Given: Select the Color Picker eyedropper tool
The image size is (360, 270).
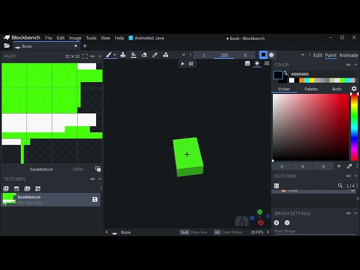Looking at the screenshot, I should [155, 55].
